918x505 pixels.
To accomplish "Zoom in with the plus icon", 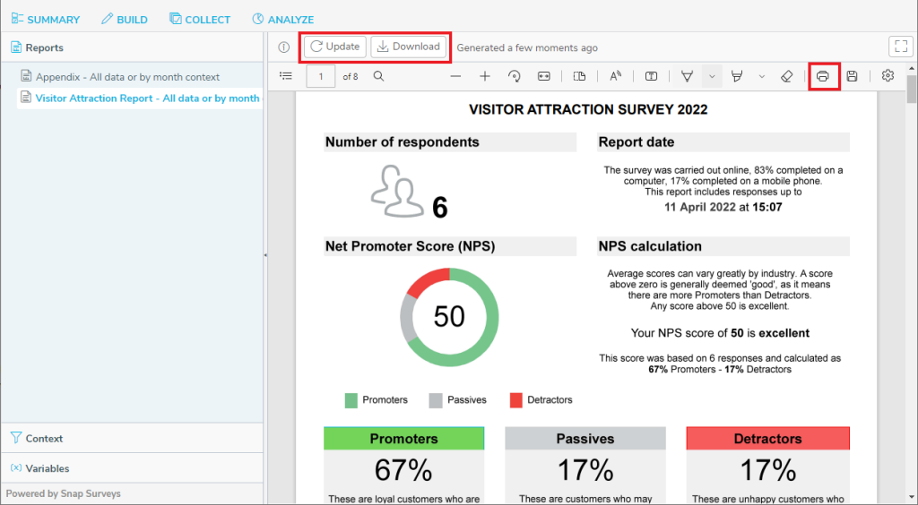I will pyautogui.click(x=485, y=76).
